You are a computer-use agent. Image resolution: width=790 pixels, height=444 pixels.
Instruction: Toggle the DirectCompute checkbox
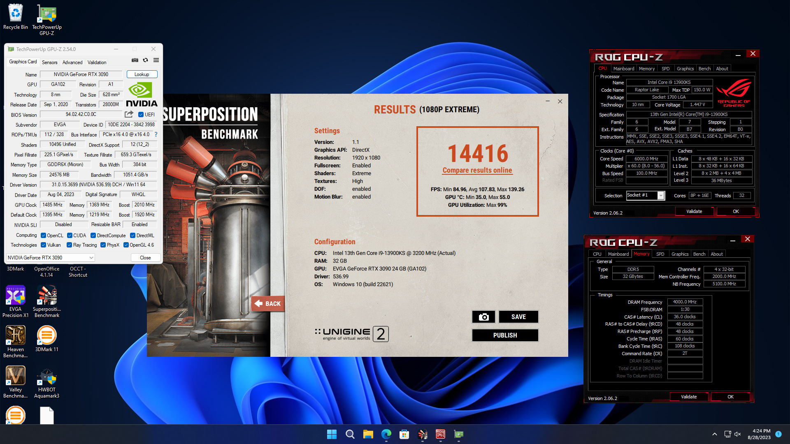(93, 236)
